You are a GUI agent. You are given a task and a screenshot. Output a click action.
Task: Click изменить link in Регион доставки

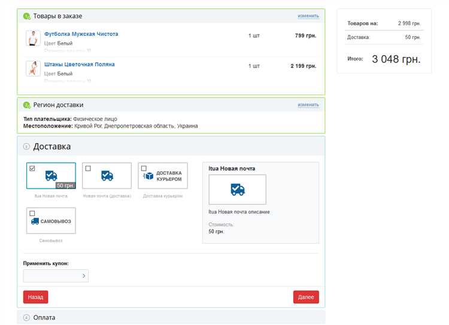click(308, 105)
